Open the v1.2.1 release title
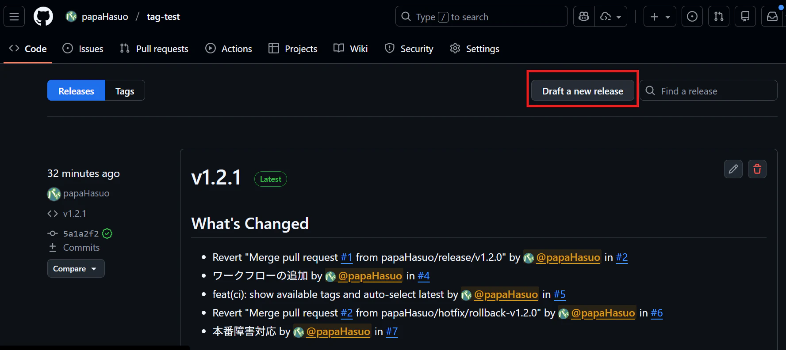Screen dimensions: 786x350 [x=216, y=178]
